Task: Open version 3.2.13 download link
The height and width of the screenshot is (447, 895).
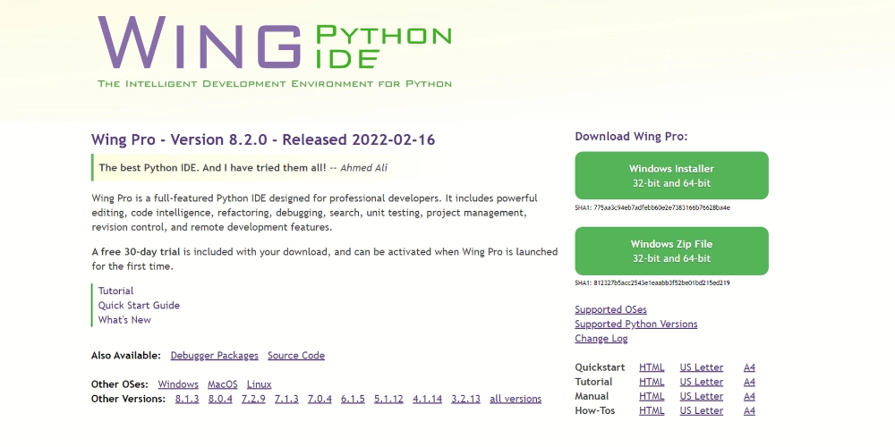Action: point(465,399)
